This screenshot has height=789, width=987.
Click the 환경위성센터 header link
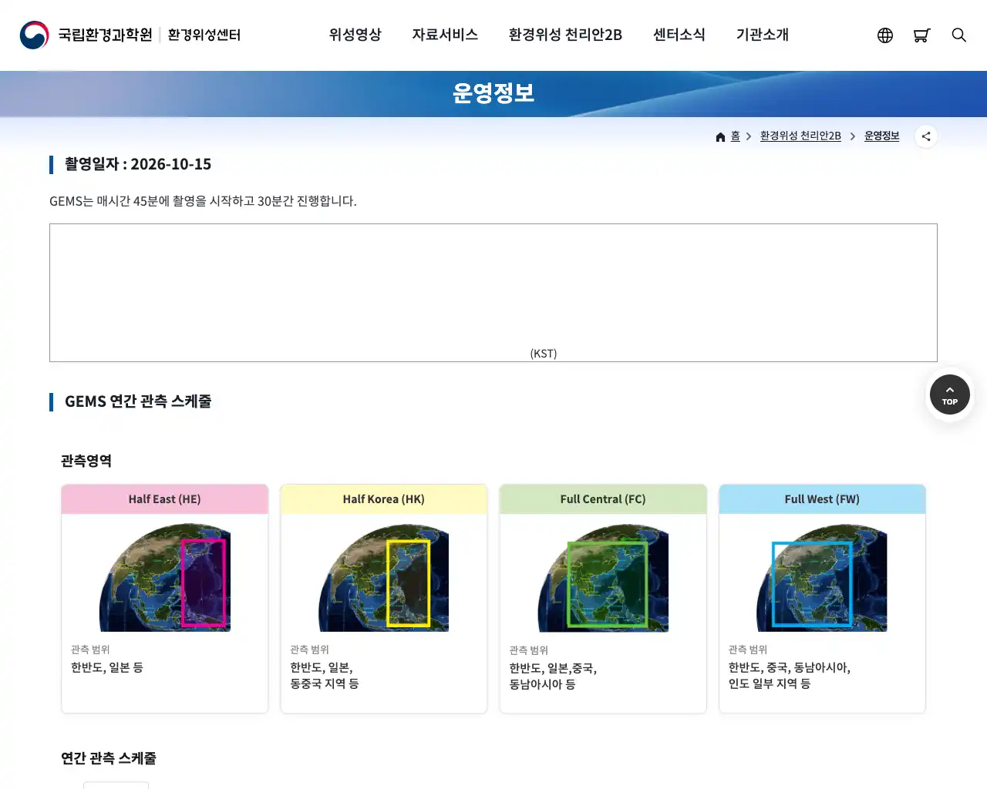pyautogui.click(x=204, y=35)
